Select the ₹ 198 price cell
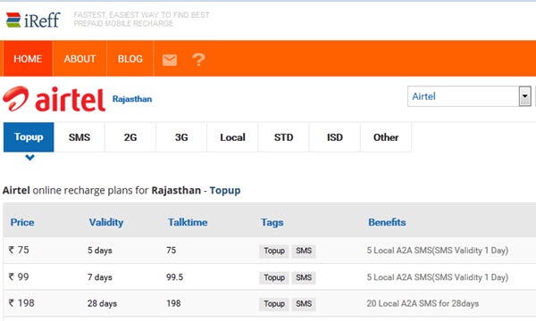536x321 pixels. [x=21, y=303]
